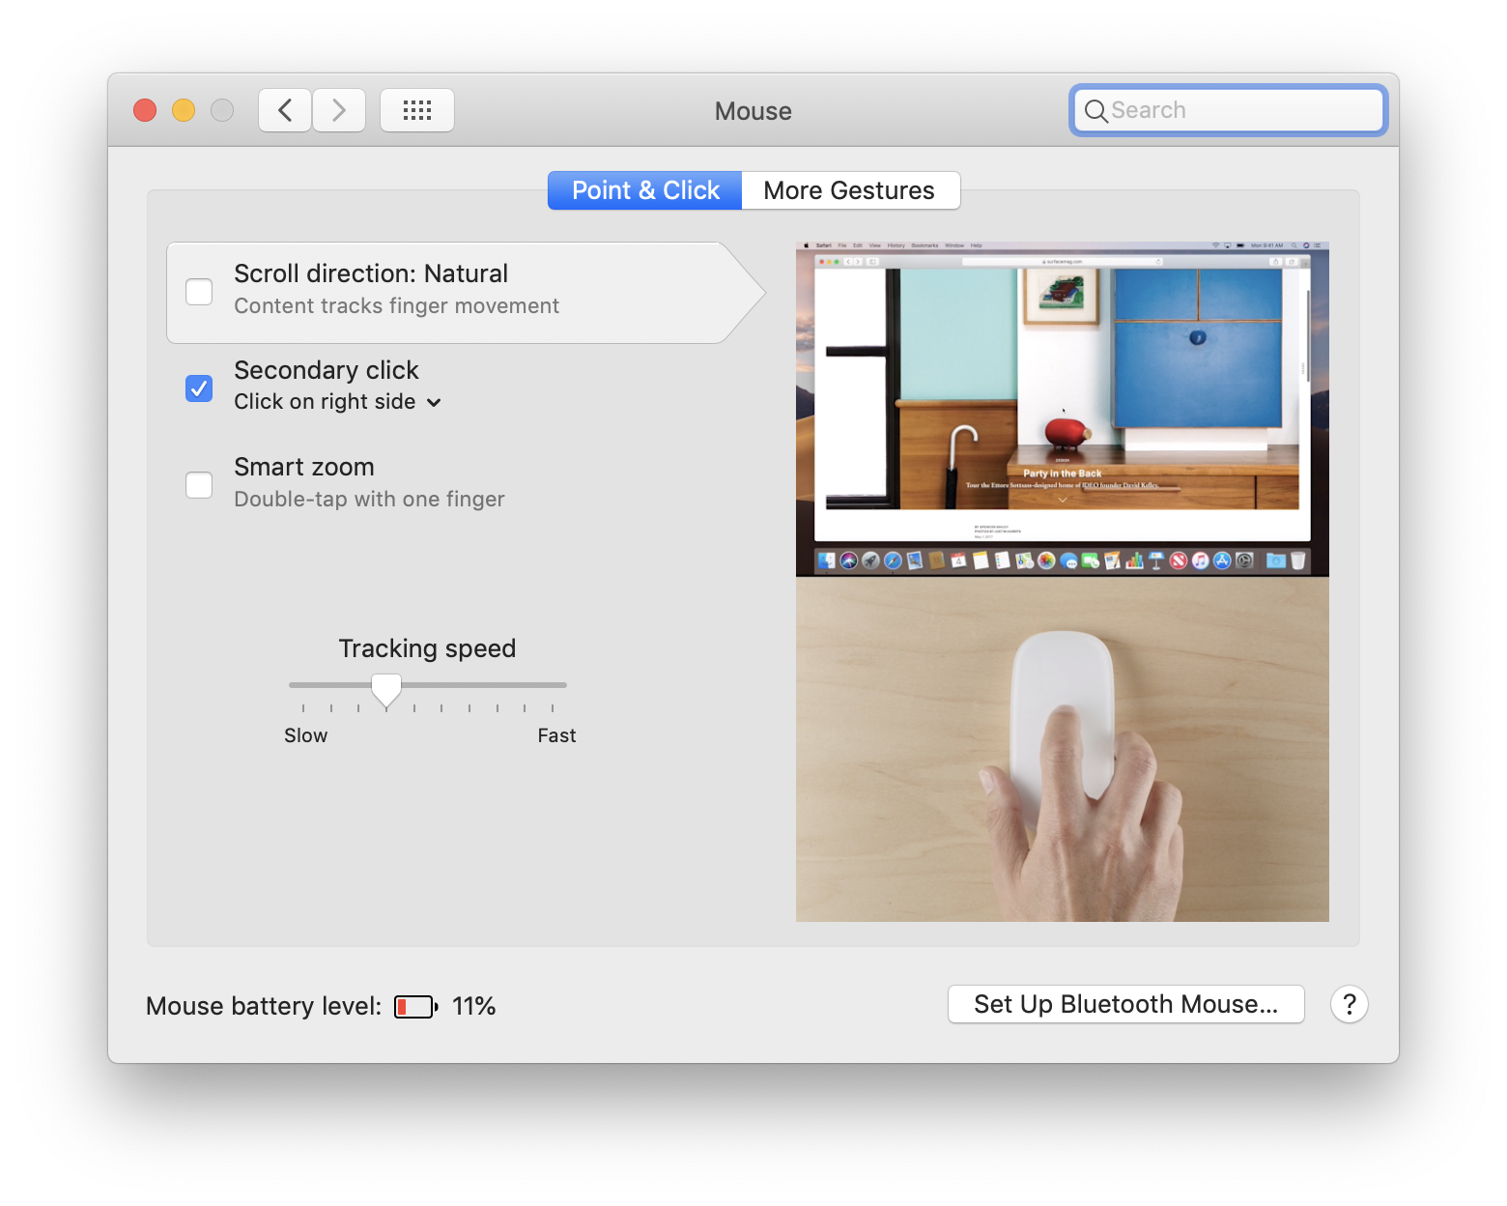Click the Tracking speed slider handle

tap(386, 689)
